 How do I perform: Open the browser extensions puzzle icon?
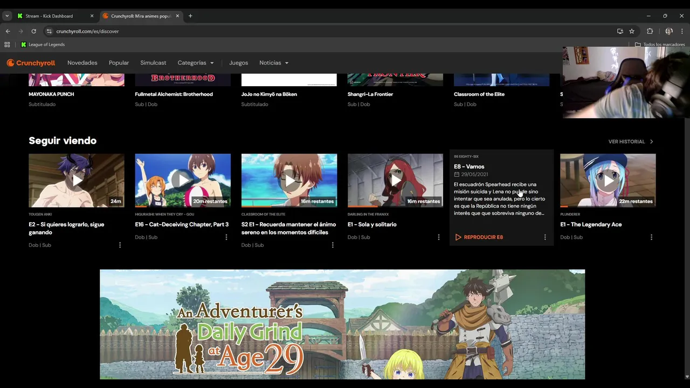coord(650,31)
